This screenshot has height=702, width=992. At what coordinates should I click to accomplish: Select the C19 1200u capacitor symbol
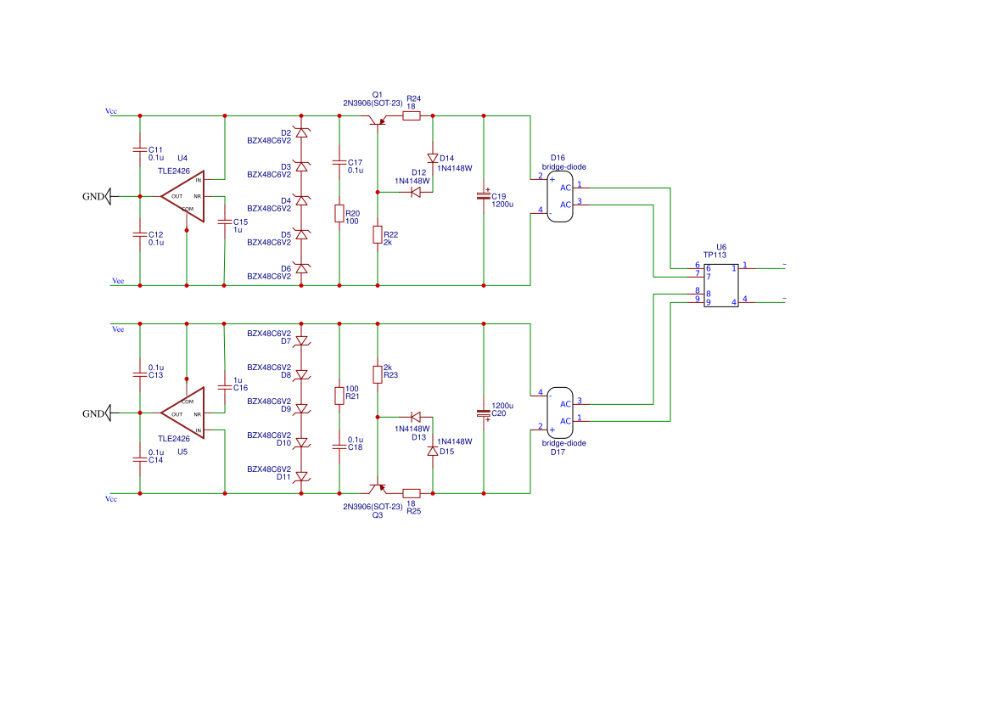484,195
